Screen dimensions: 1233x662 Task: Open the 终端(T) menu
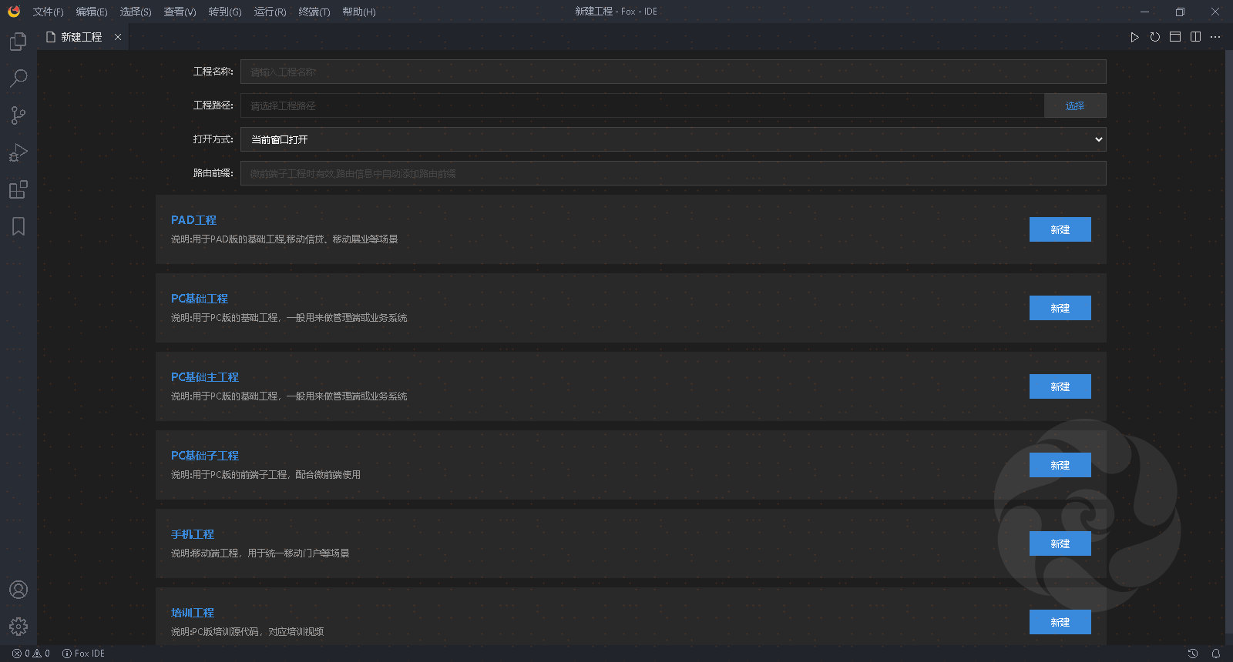click(314, 12)
